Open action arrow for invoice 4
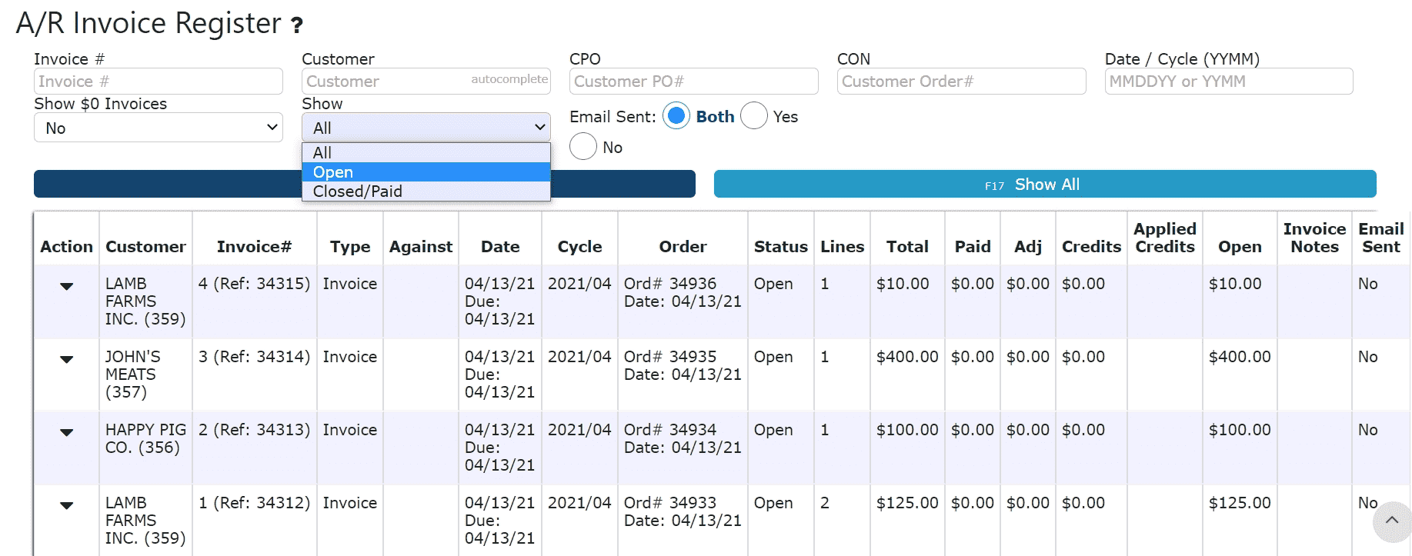The image size is (1412, 556). (67, 286)
